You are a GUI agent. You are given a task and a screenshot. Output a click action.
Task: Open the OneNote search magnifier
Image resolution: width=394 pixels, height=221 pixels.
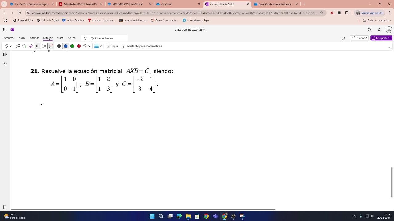5,64
